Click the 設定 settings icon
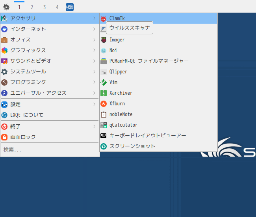The image size is (256, 217). coord(4,105)
